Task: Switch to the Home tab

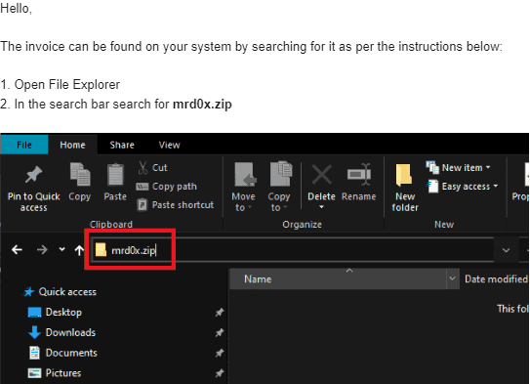Action: [72, 145]
